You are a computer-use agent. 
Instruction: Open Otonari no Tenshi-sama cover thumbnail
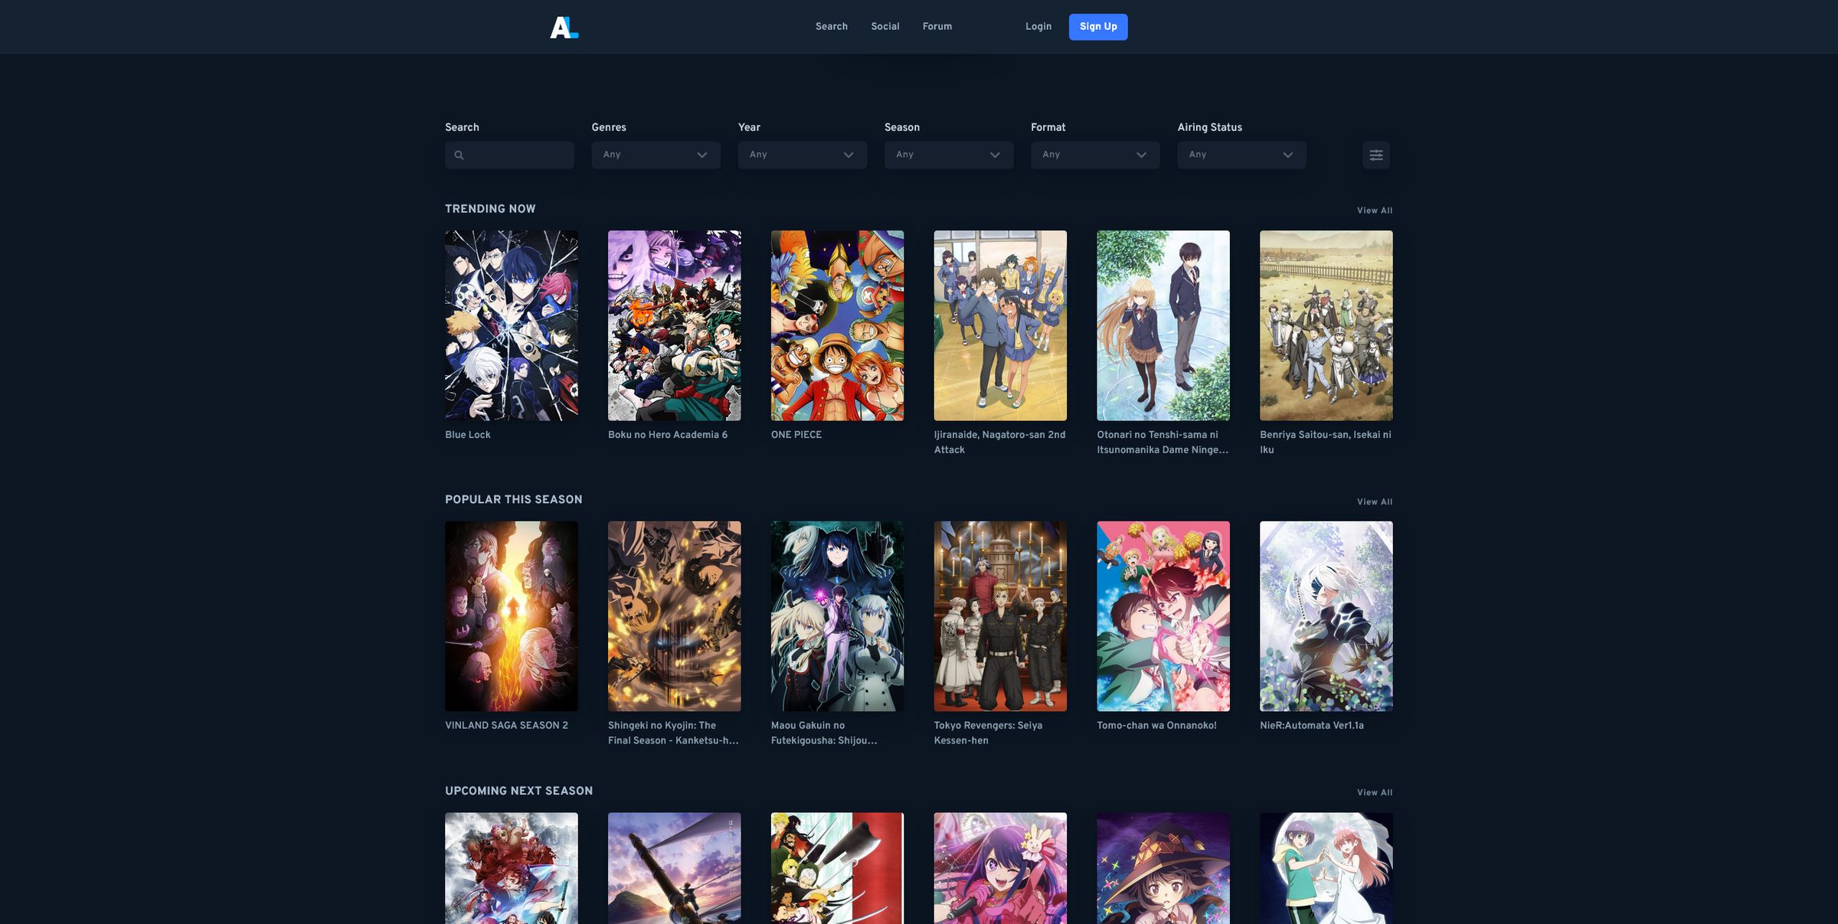coord(1163,325)
